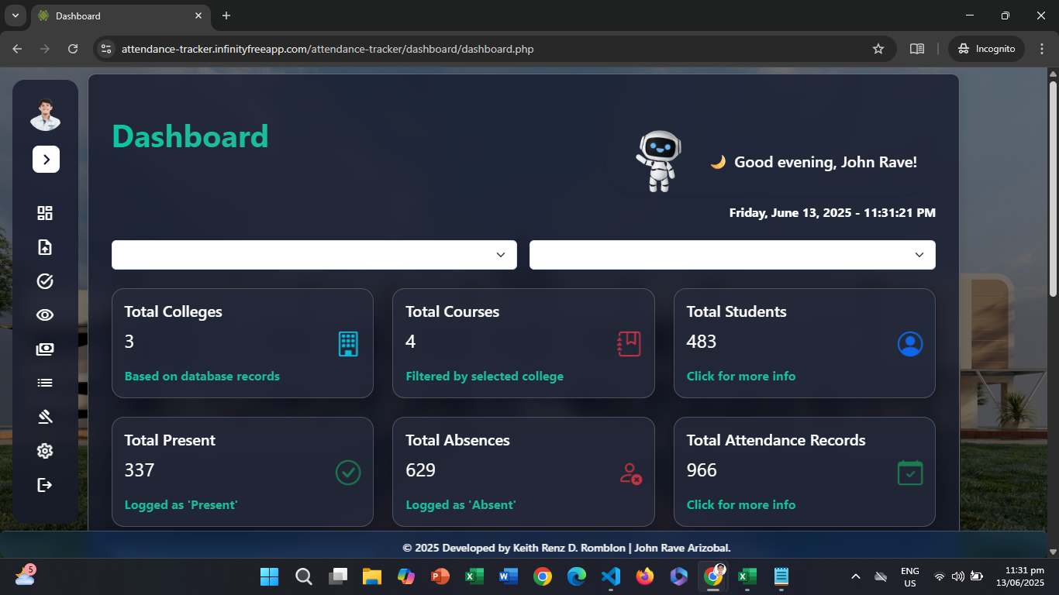
Task: Click the calendar icon on Attendance Records card
Action: (910, 473)
